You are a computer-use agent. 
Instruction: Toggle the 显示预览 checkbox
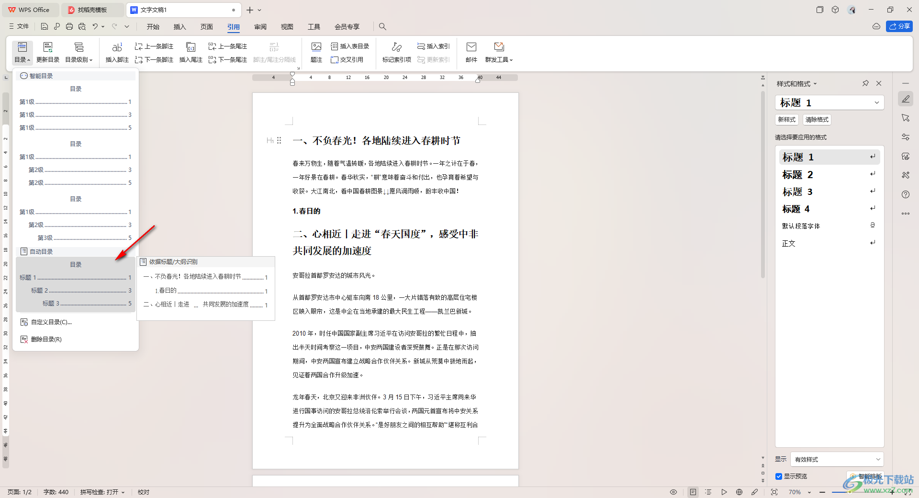(x=779, y=476)
